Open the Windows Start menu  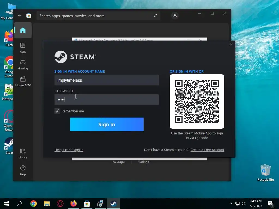click(x=7, y=204)
